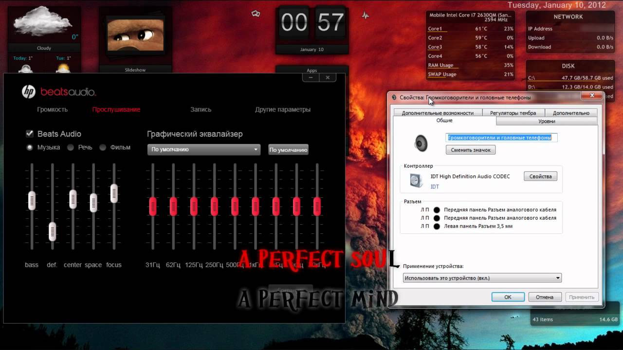Click the C:\ disk usage row

click(x=570, y=78)
